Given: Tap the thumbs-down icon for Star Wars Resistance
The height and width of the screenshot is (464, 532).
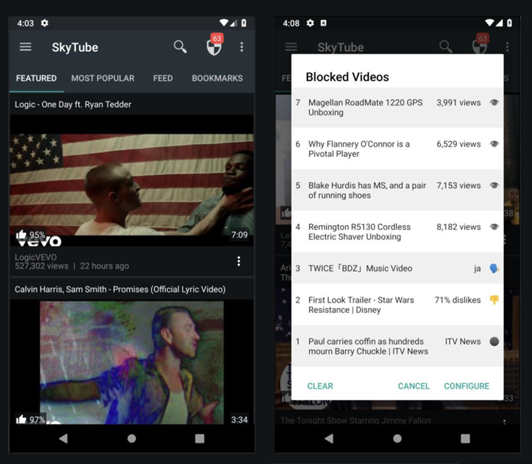Looking at the screenshot, I should tap(493, 300).
